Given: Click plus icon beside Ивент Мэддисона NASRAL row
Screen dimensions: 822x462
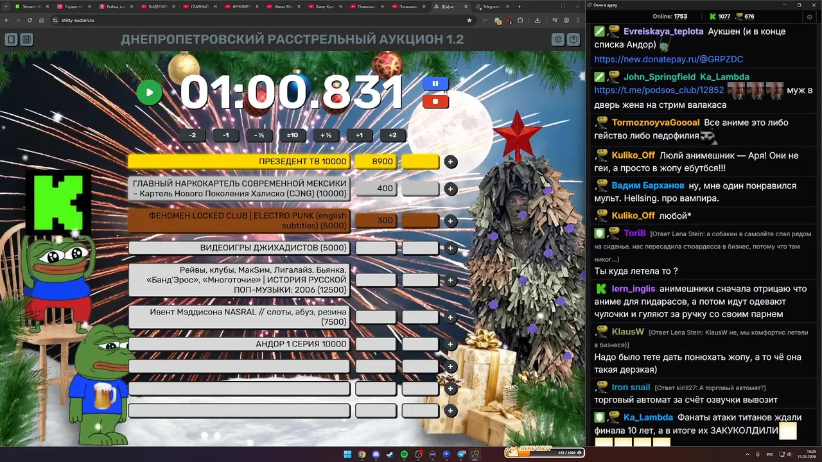Looking at the screenshot, I should click(x=451, y=317).
